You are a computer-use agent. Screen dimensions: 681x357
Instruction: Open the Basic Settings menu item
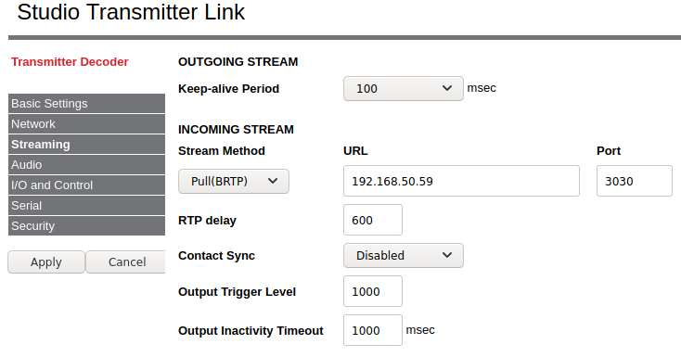click(x=86, y=103)
